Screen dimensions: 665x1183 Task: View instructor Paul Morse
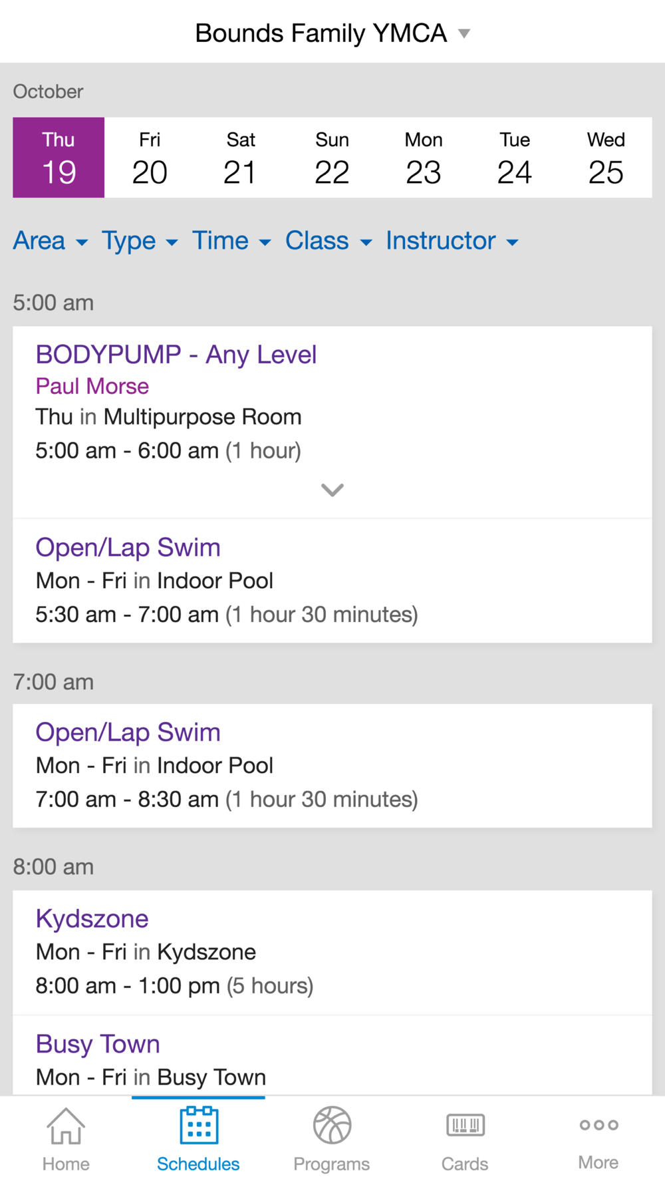click(x=92, y=387)
